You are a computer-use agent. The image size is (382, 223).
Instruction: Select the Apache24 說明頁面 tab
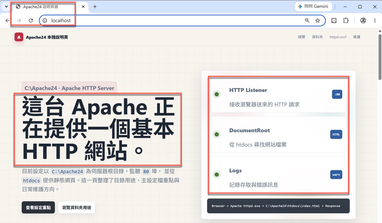(x=50, y=7)
